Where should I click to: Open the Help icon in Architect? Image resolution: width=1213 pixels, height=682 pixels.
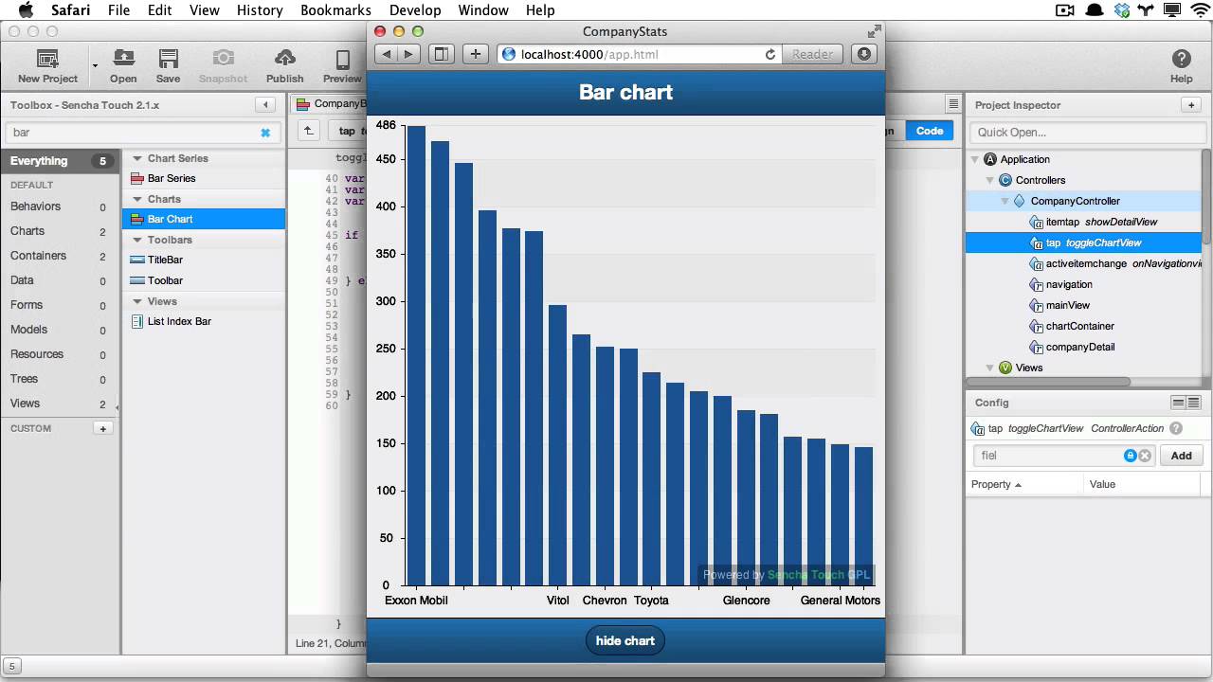(x=1181, y=59)
